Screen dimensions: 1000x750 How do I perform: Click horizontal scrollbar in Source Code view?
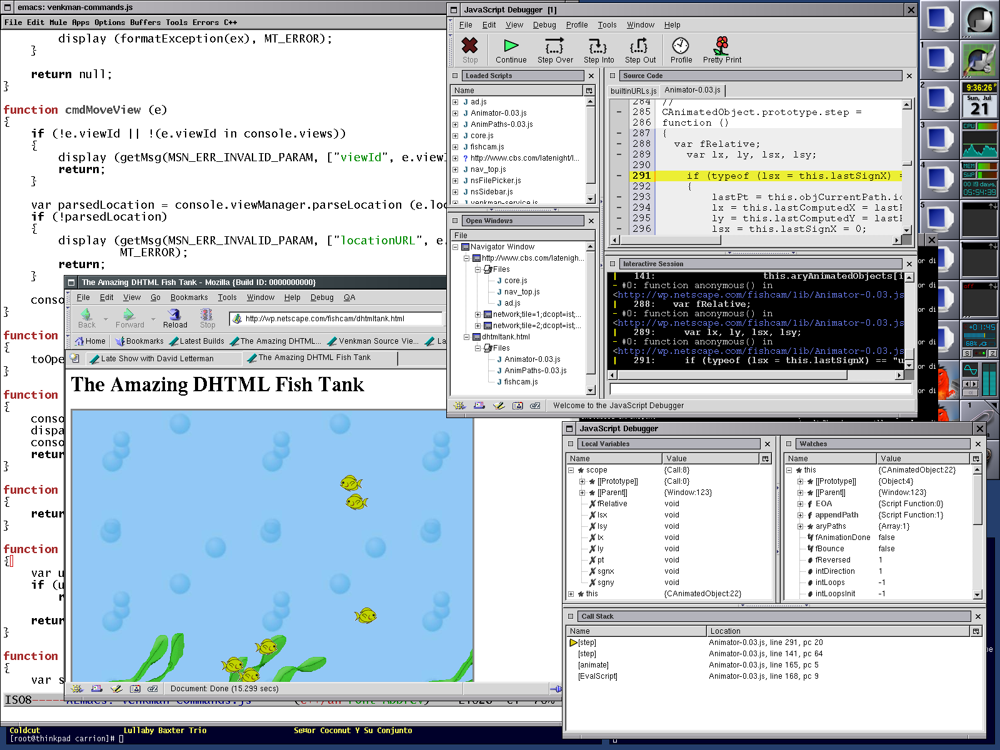756,240
